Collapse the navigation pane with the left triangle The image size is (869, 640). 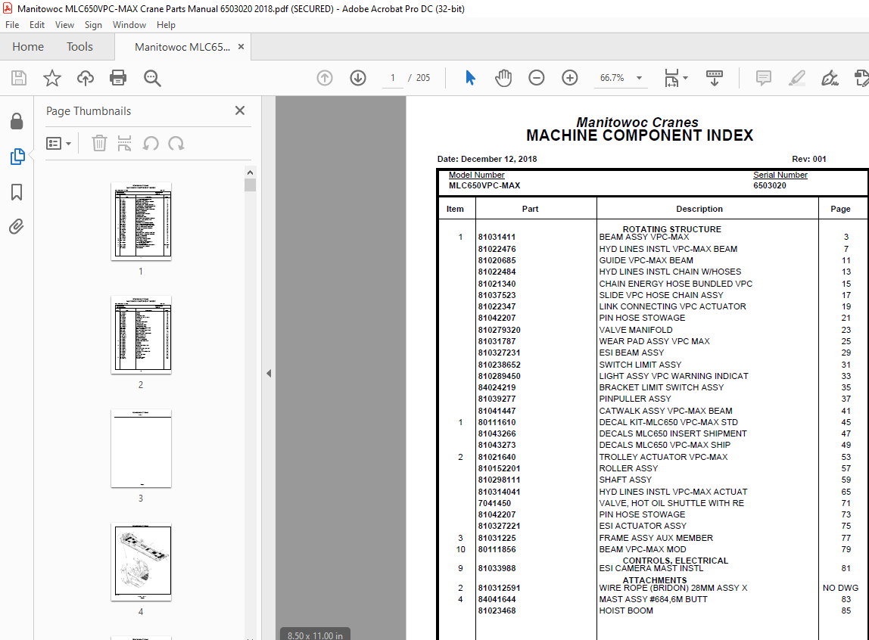[x=269, y=373]
